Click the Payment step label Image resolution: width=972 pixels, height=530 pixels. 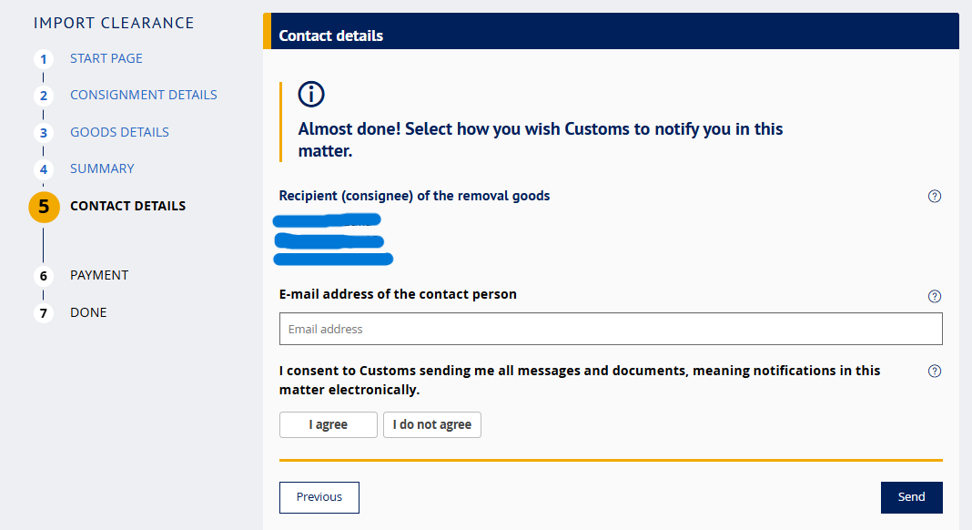99,275
